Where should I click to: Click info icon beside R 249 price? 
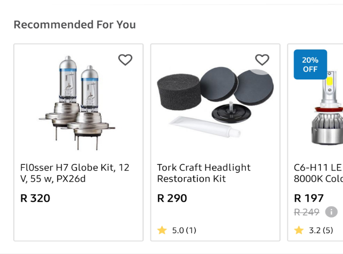331,212
